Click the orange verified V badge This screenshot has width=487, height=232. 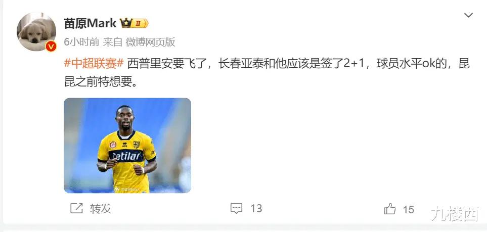click(51, 47)
